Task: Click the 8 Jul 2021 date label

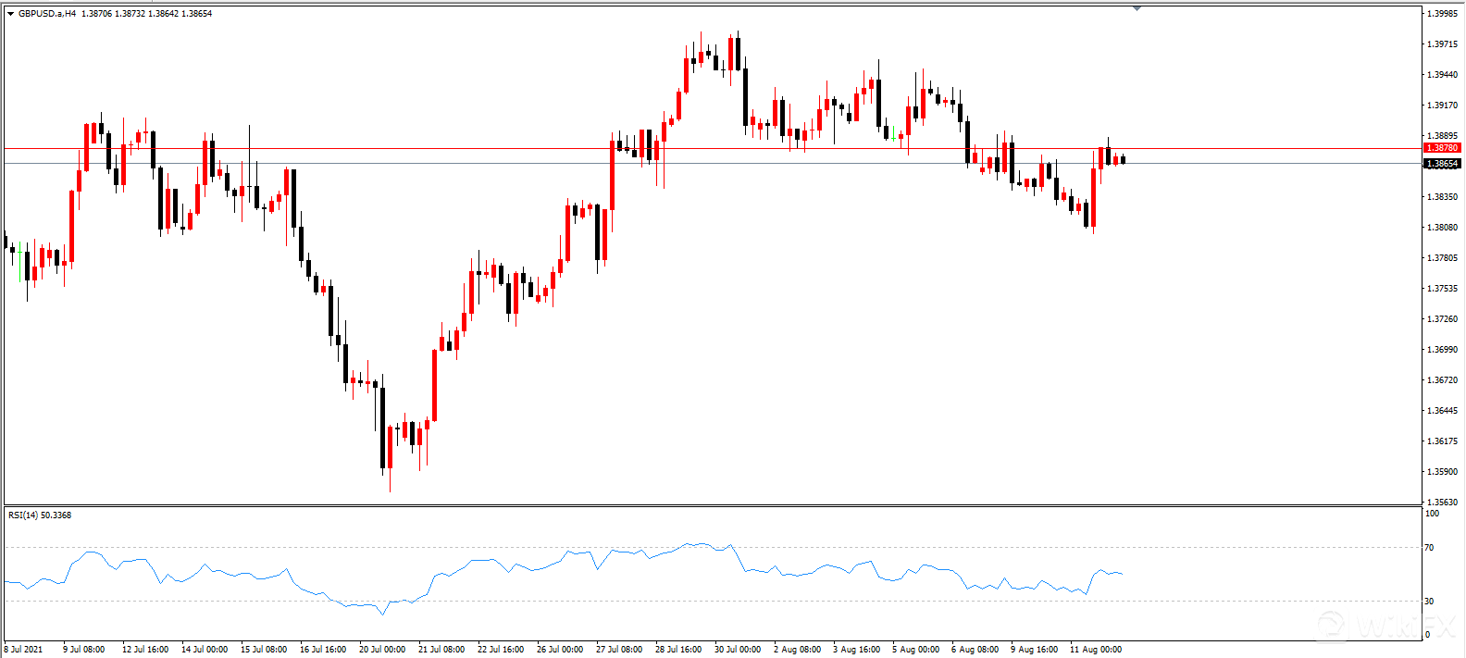Action: click(x=24, y=650)
